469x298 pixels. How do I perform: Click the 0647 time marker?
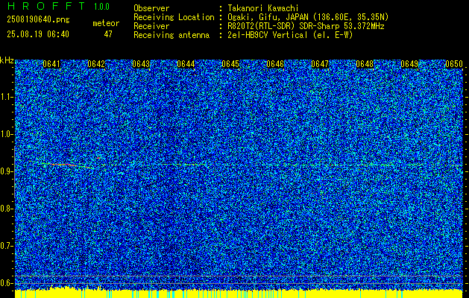point(320,64)
